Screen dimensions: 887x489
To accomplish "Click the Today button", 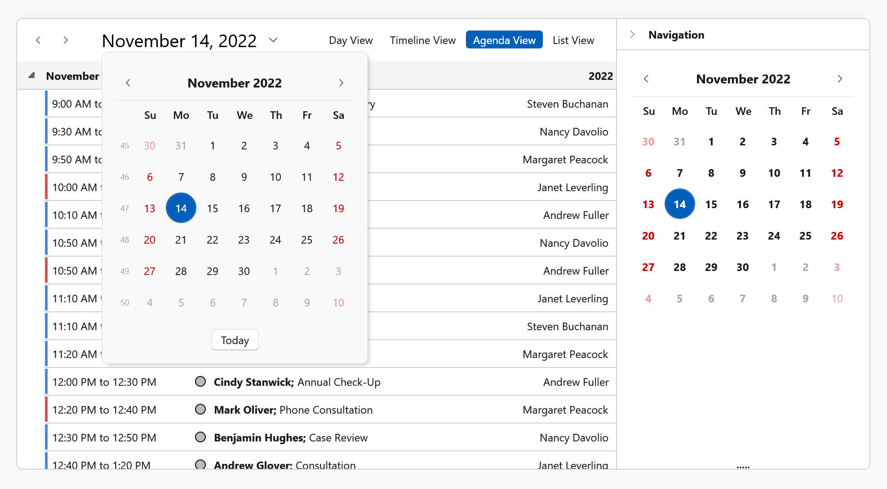I will 235,340.
